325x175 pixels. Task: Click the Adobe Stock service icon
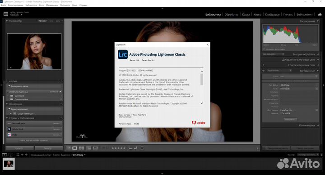(9, 129)
